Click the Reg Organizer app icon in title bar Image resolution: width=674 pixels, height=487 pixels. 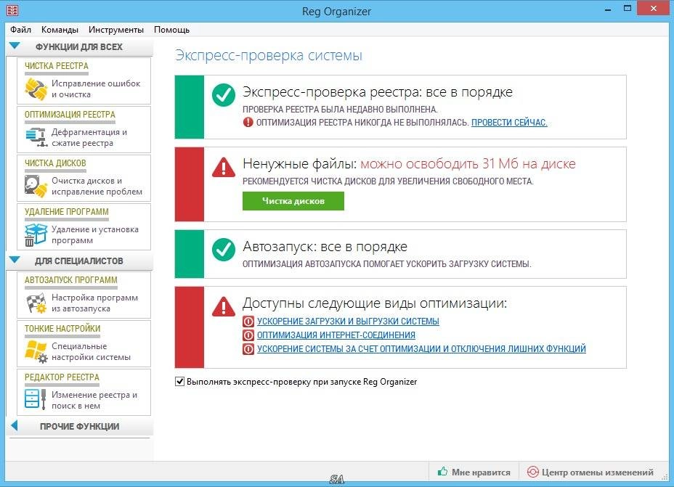pos(12,9)
